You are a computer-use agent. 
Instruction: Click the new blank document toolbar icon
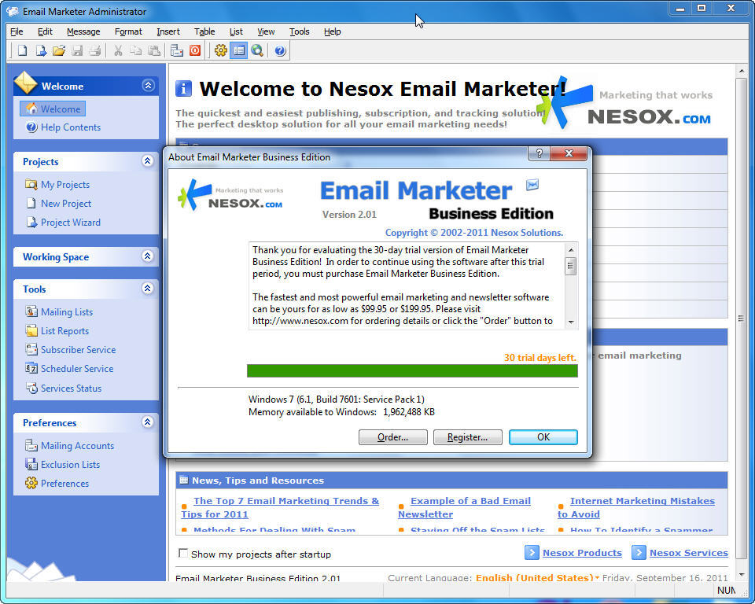click(x=22, y=50)
